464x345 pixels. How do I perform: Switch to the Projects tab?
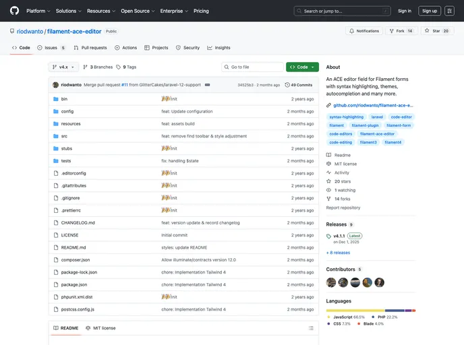tap(156, 48)
